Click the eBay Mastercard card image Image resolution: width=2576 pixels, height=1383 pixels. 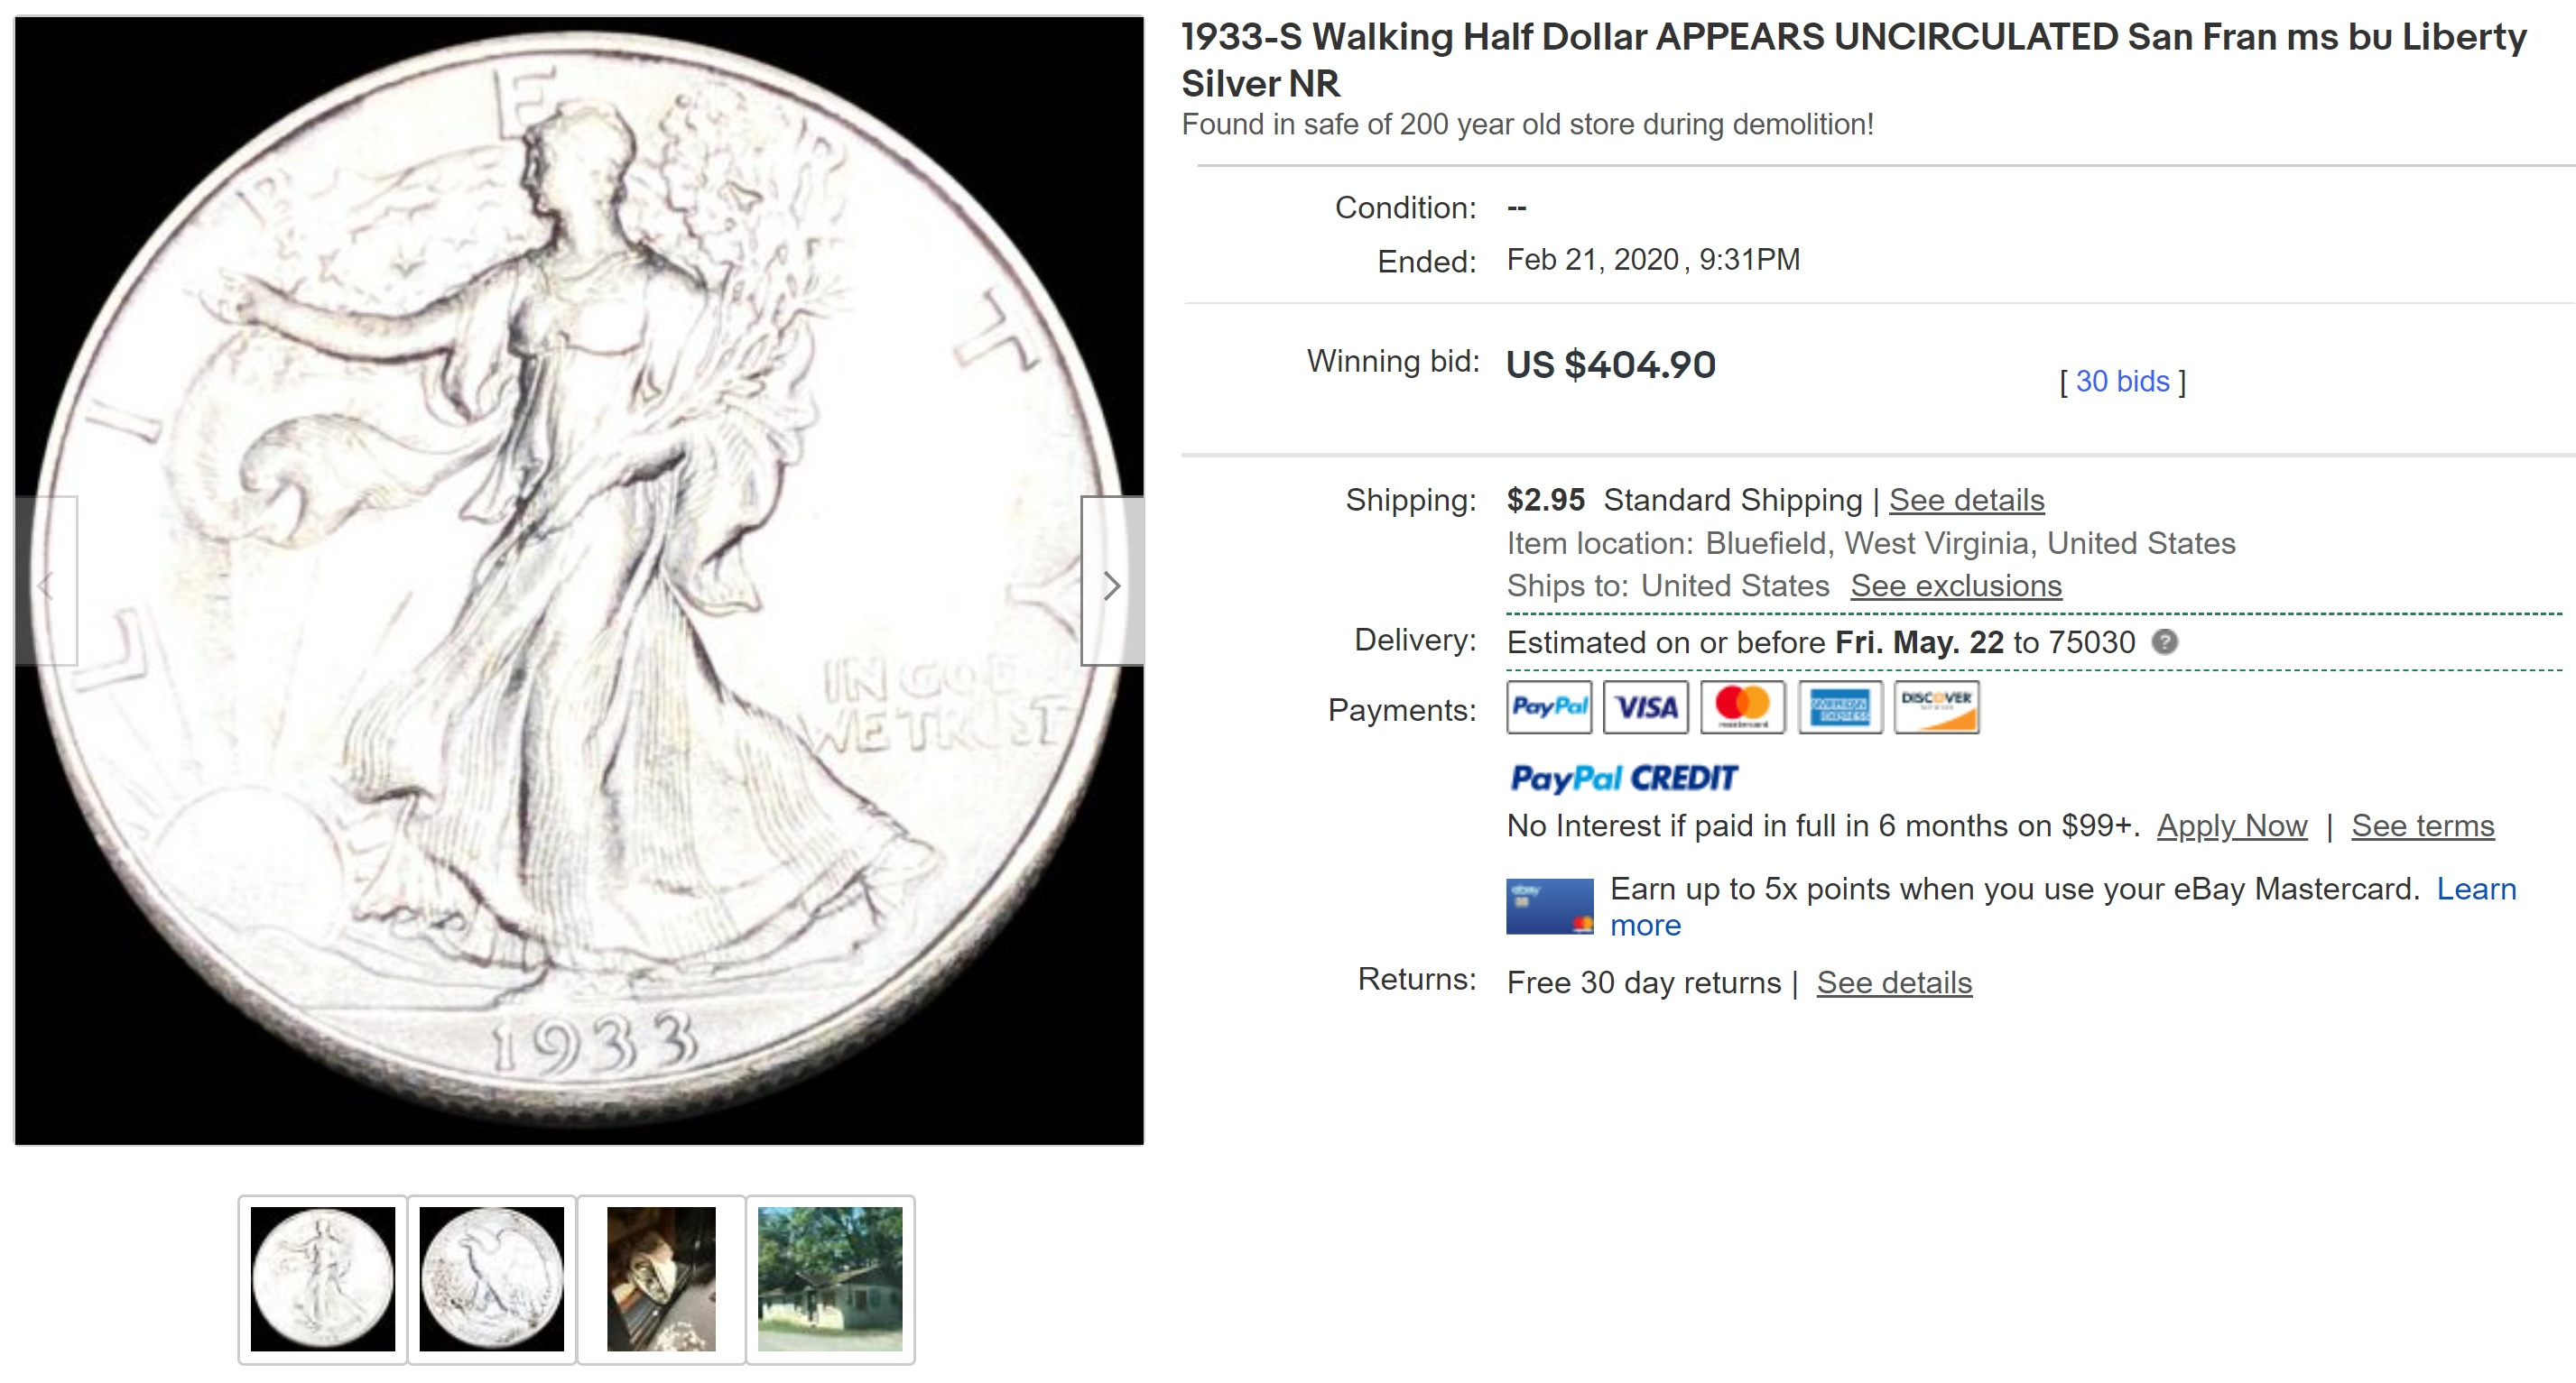[1550, 907]
